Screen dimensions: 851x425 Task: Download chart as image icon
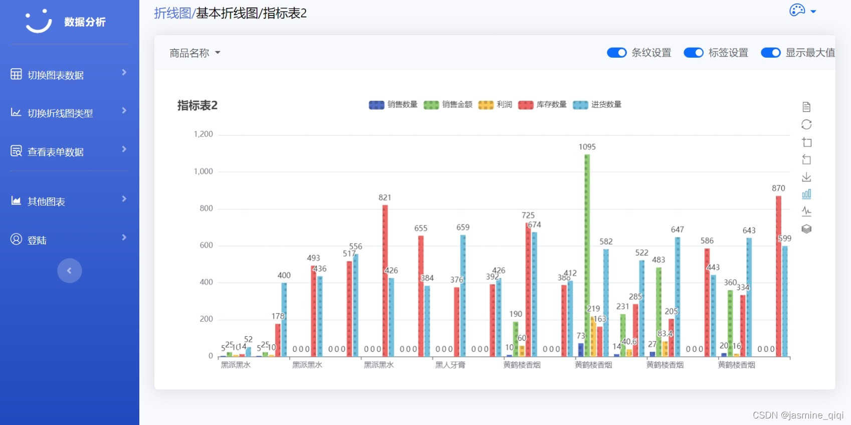tap(806, 177)
